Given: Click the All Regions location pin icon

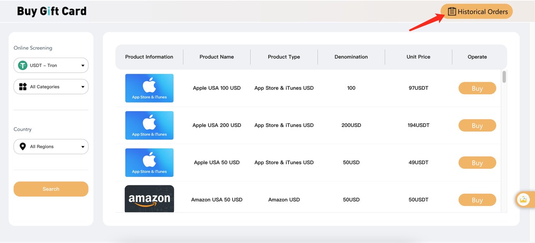Looking at the screenshot, I should pyautogui.click(x=23, y=147).
